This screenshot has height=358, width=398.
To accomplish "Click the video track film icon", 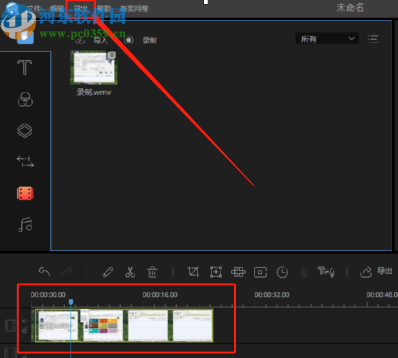I will click(x=10, y=325).
